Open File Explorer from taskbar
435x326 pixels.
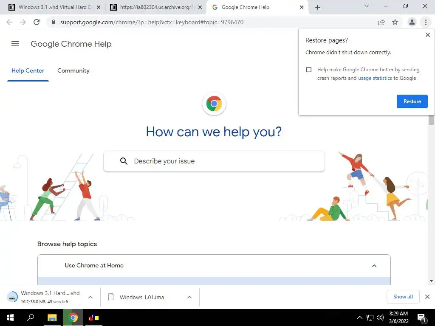52,318
